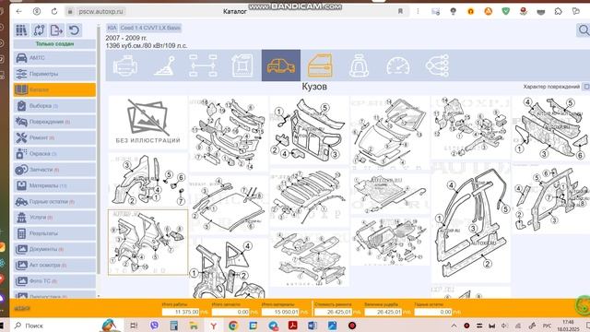The width and height of the screenshot is (590, 332).
Task: Open the highlighted rear quarter panel thumbnail
Action: 147,243
